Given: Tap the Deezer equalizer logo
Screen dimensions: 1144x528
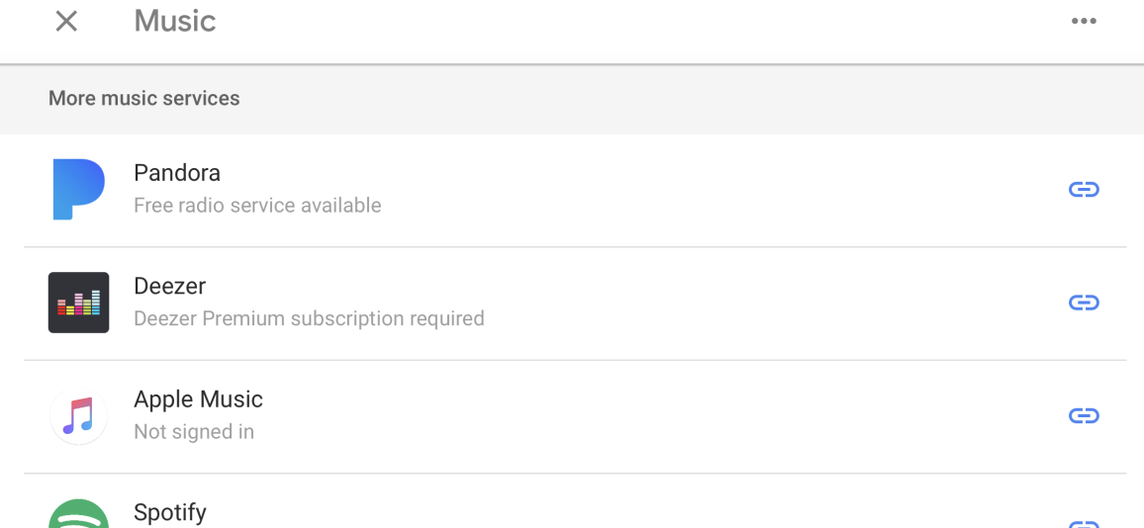Looking at the screenshot, I should tap(79, 303).
